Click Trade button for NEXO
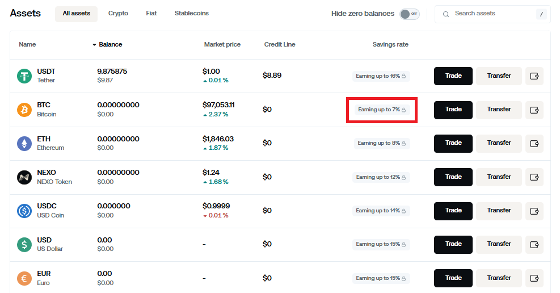This screenshot has height=293, width=560. (453, 177)
